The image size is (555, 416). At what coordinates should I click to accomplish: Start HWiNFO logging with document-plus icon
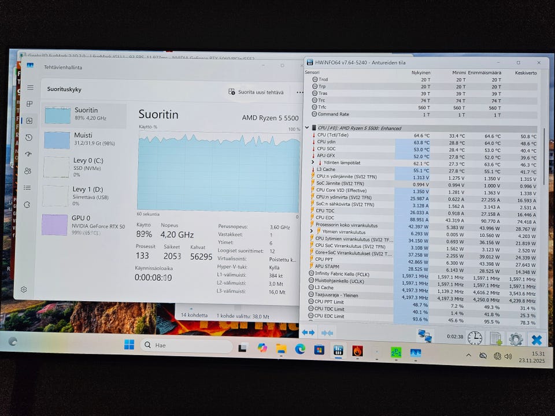(x=495, y=339)
